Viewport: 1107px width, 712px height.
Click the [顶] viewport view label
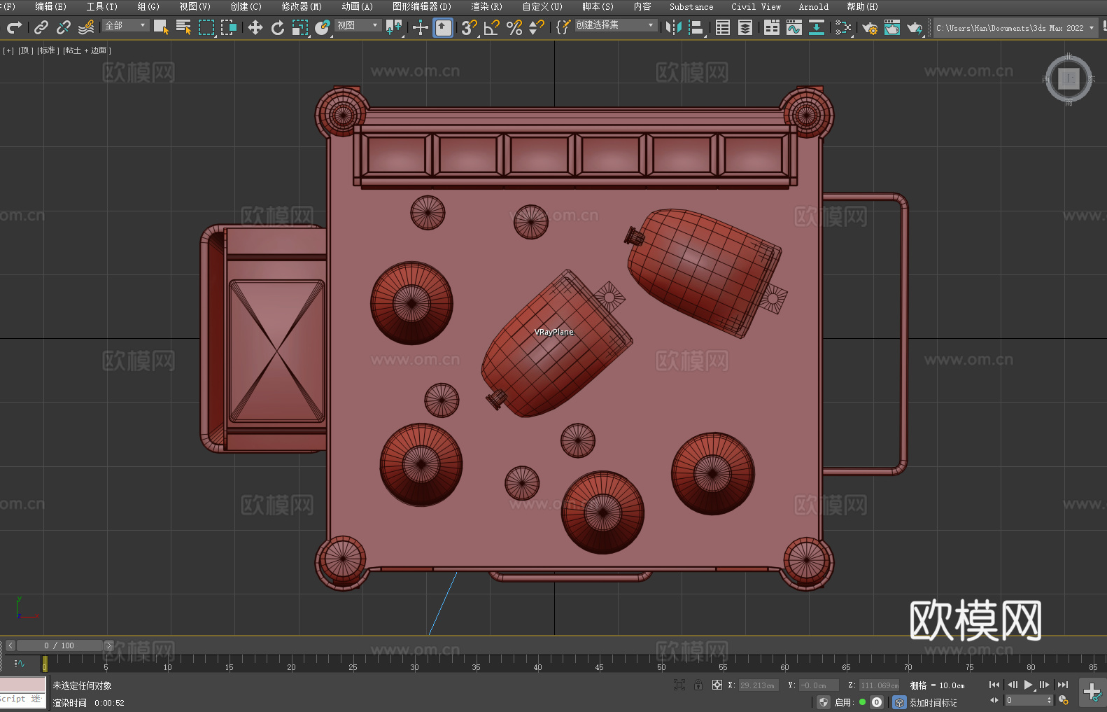click(26, 50)
